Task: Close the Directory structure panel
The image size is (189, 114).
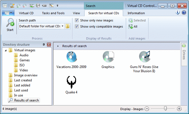Action: click(49, 45)
